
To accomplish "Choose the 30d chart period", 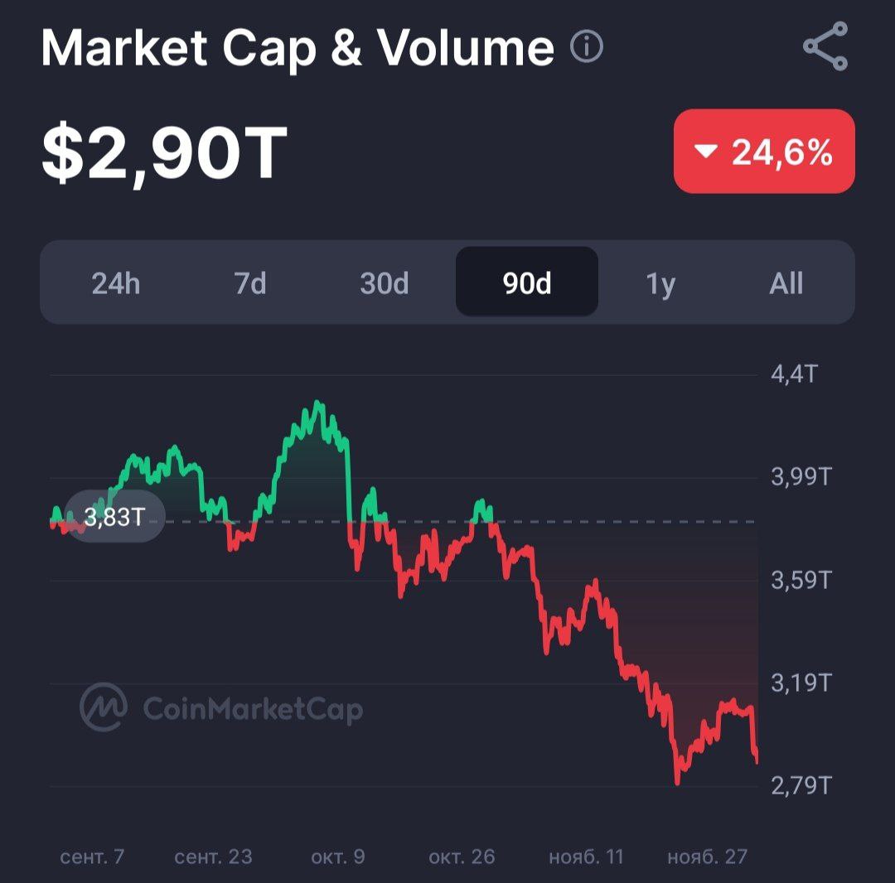I will tap(385, 283).
